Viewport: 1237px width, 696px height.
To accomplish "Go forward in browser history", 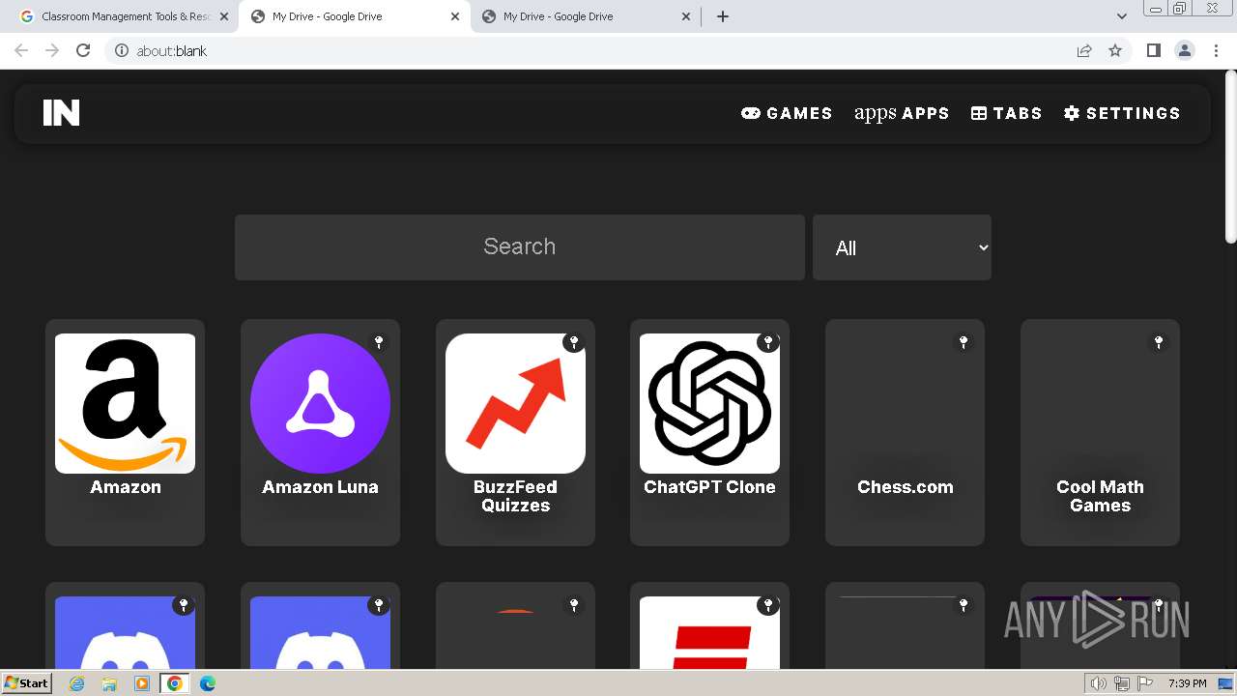I will (x=52, y=50).
